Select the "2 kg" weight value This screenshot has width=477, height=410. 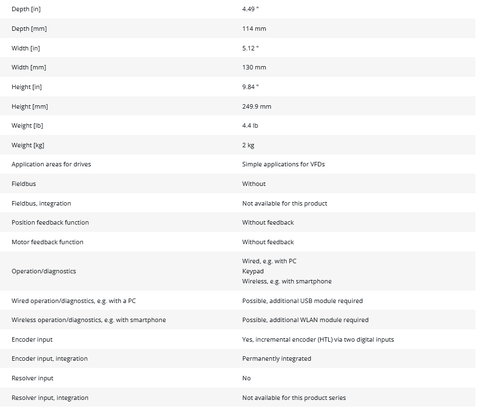248,145
